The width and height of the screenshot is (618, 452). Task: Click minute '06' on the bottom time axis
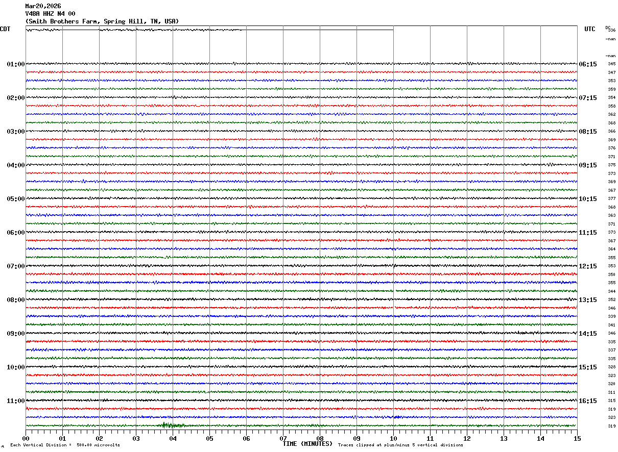[246, 438]
